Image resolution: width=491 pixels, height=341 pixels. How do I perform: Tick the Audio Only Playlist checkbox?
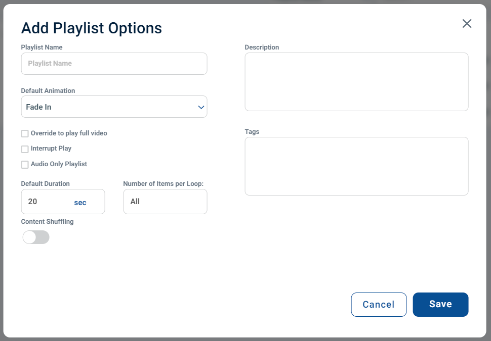click(x=25, y=165)
